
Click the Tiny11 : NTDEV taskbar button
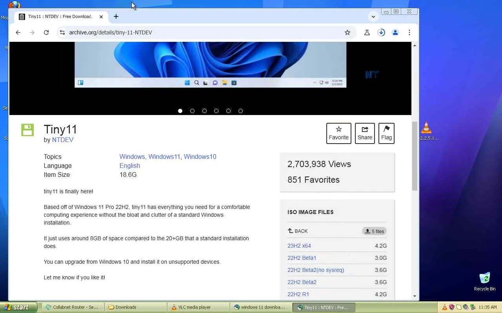324,307
